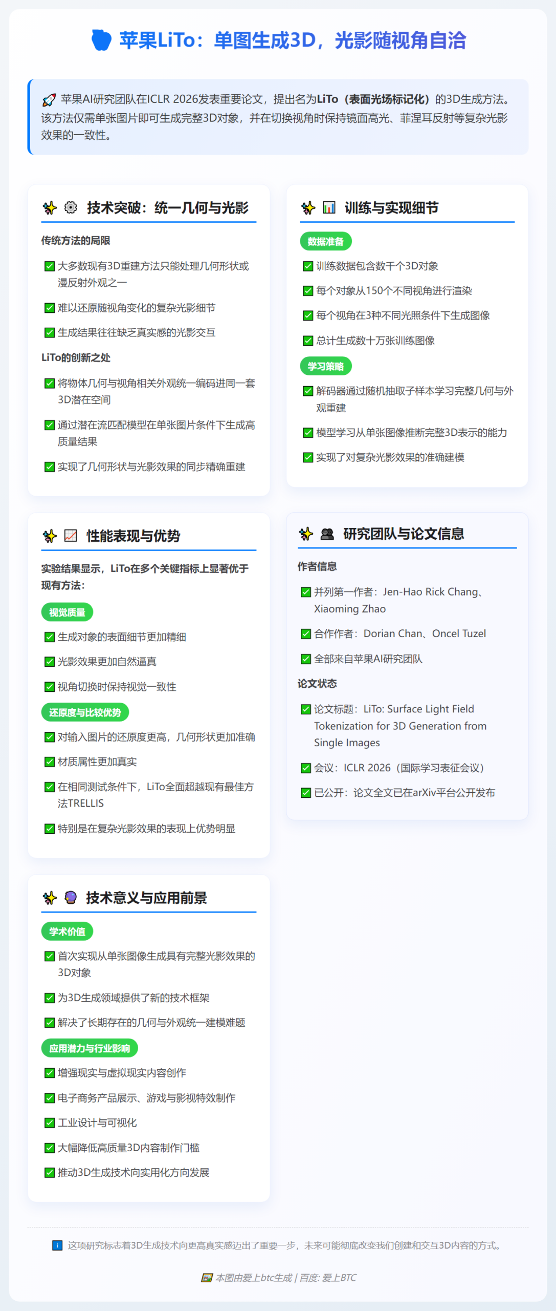This screenshot has height=1311, width=556.
Task: Click the sparkle icon before 性能表现与优势 heading
Action: pyautogui.click(x=50, y=536)
